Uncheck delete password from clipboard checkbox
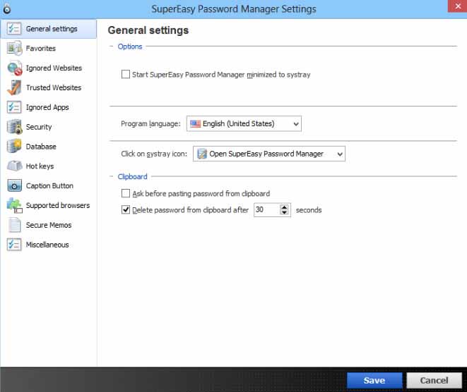The height and width of the screenshot is (392, 467). click(126, 210)
